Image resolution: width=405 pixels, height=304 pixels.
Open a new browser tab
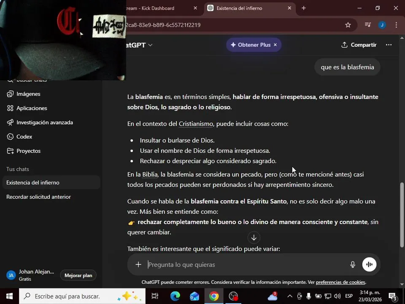pyautogui.click(x=304, y=8)
